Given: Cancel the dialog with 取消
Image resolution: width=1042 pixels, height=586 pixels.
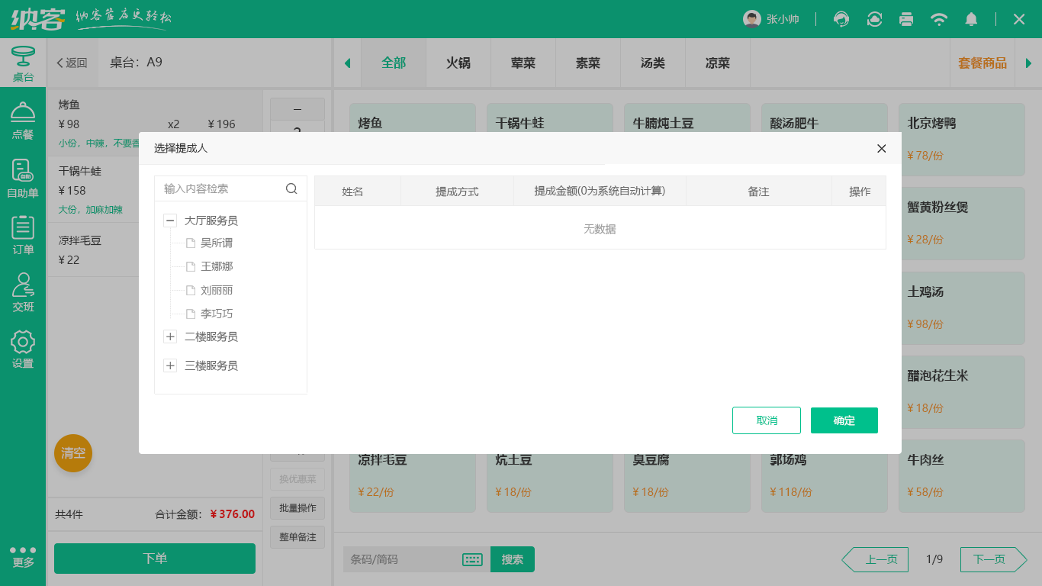Looking at the screenshot, I should [x=766, y=420].
